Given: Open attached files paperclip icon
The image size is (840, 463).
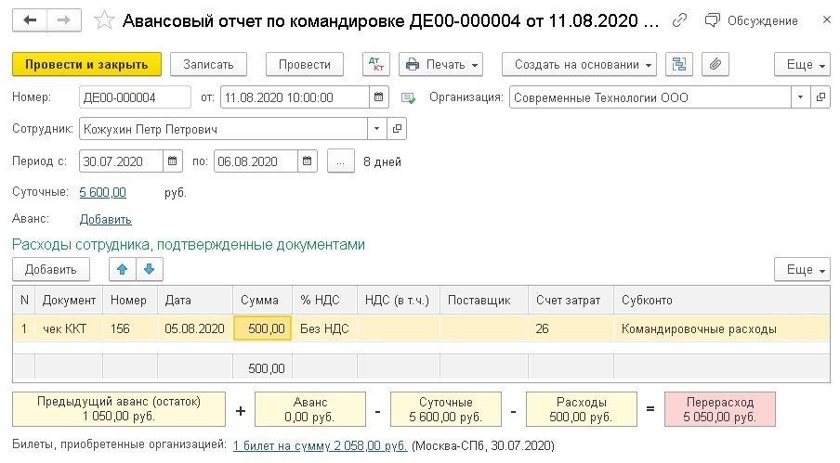Looking at the screenshot, I should click(715, 64).
